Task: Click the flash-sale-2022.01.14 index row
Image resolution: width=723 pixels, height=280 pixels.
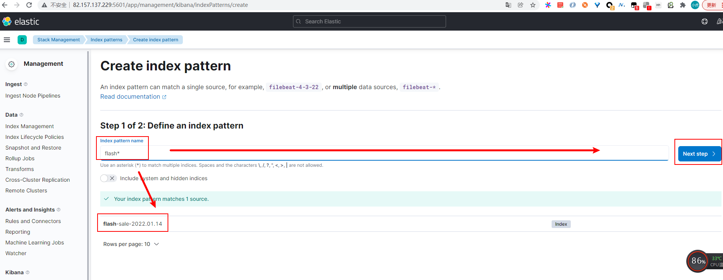Action: tap(411, 224)
